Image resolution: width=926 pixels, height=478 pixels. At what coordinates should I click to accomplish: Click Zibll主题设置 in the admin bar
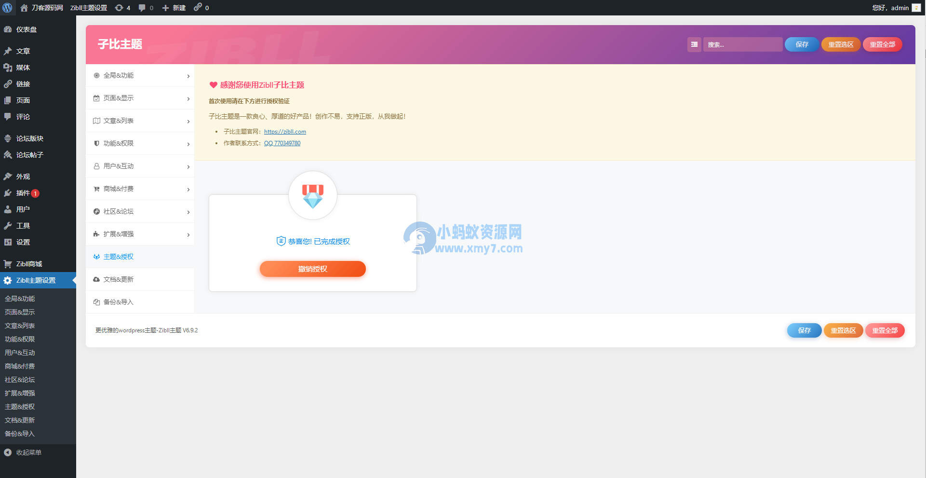89,8
